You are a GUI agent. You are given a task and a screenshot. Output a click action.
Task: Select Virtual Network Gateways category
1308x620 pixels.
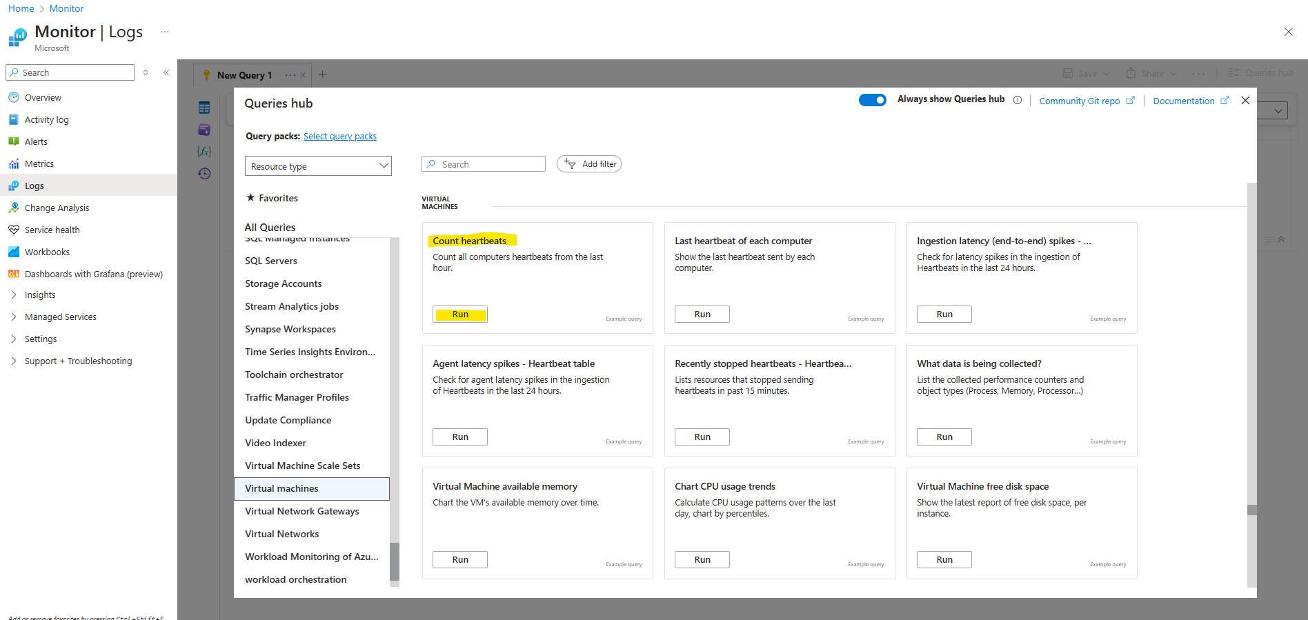click(302, 511)
